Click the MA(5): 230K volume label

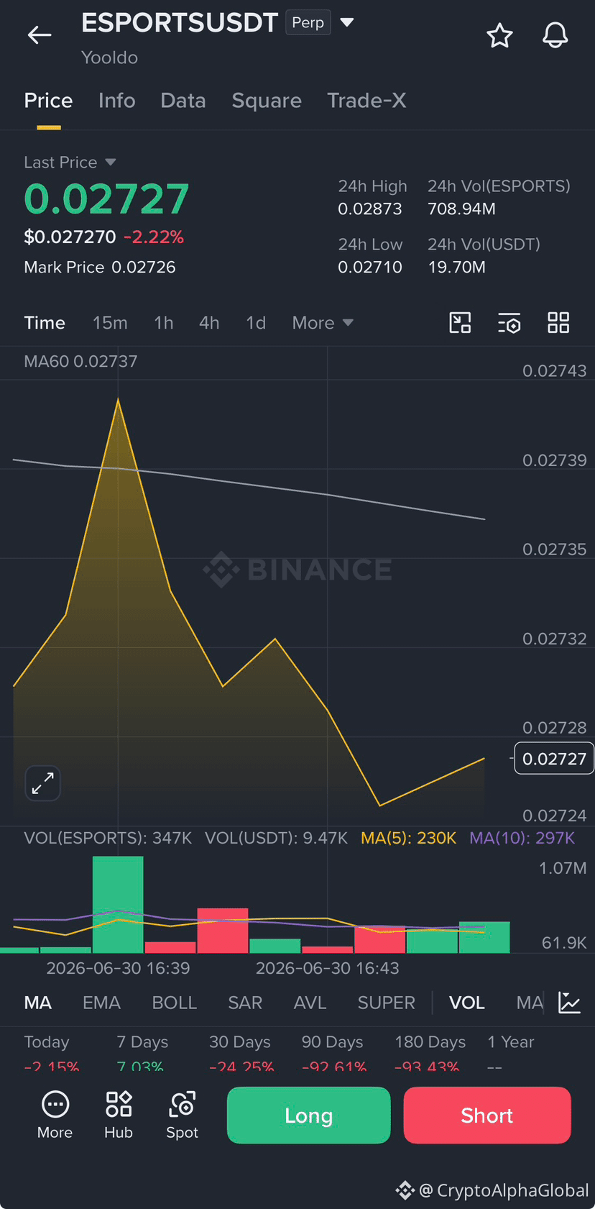pos(408,838)
